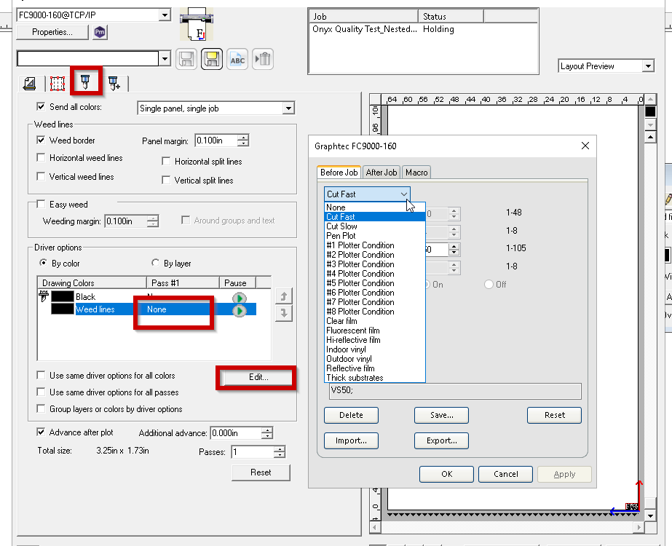
Task: Click the move color down arrow
Action: pyautogui.click(x=284, y=313)
